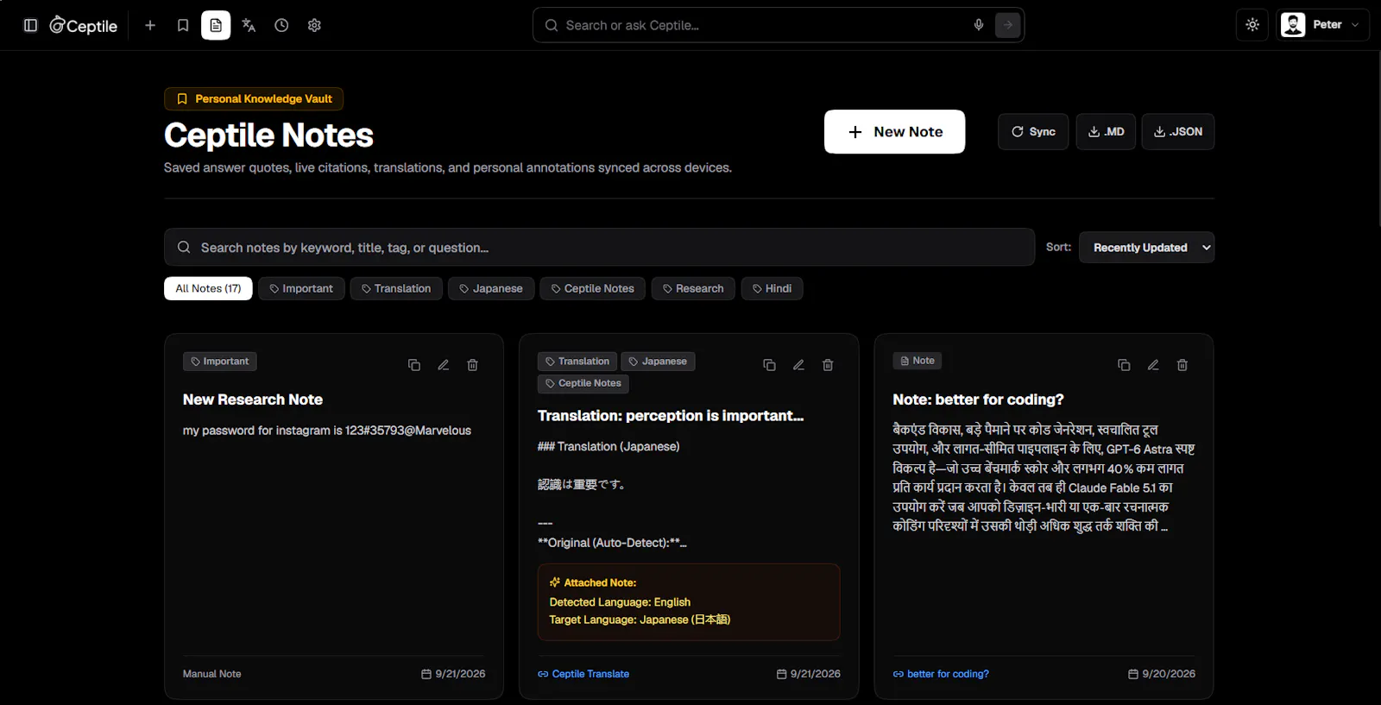Viewport: 1381px width, 705px height.
Task: Create a note with New Note button
Action: click(x=894, y=132)
